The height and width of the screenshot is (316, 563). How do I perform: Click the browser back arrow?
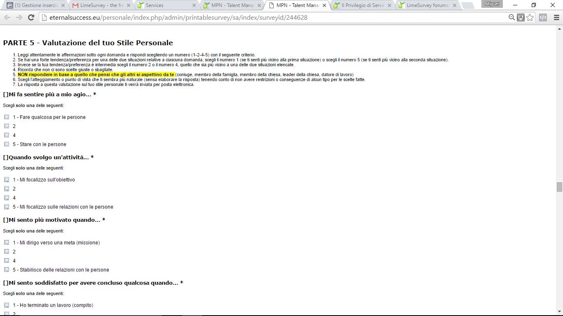7,18
